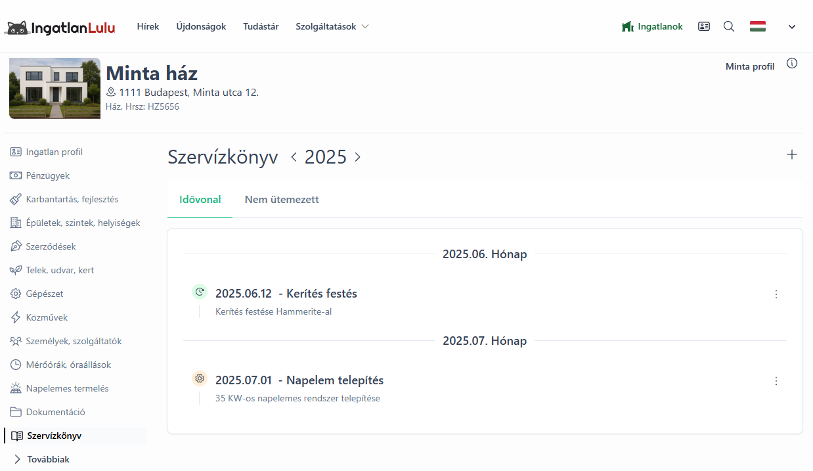Screen dimensions: 813x471
Task: Click the year 2025 label
Action: [326, 157]
